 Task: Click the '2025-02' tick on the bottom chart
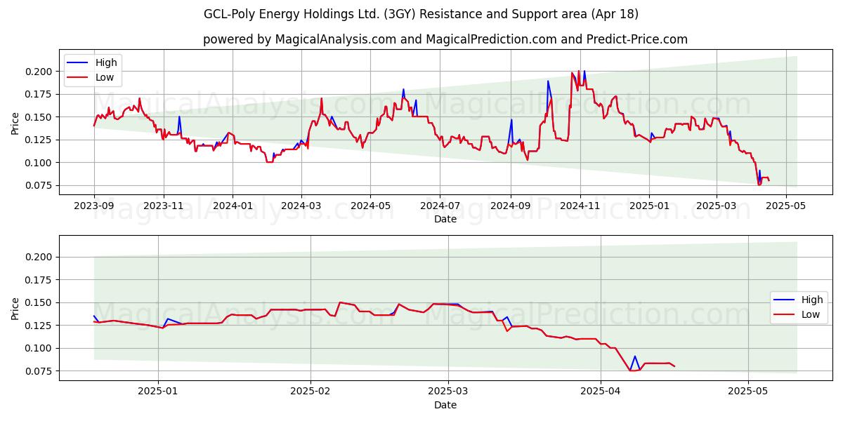click(310, 391)
